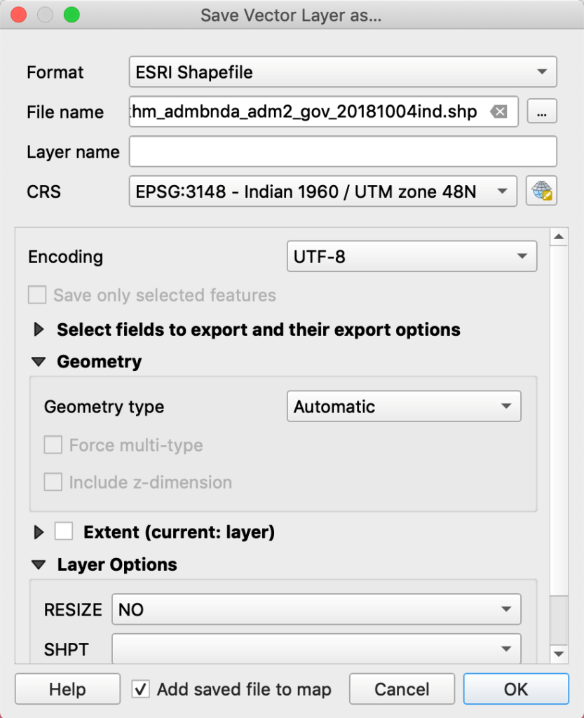
Task: Open the Select CRS globe icon
Action: pyautogui.click(x=541, y=191)
